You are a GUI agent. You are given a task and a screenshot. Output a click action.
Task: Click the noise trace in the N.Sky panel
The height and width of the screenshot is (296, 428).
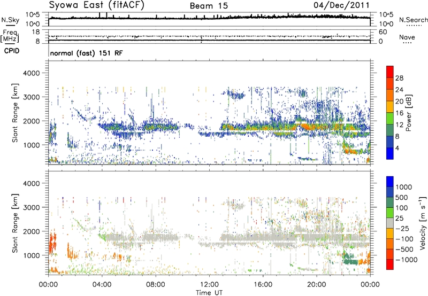point(209,18)
